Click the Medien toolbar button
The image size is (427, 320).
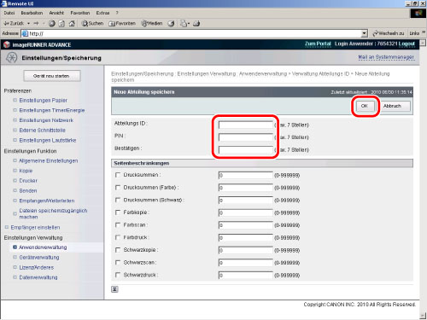pos(152,23)
